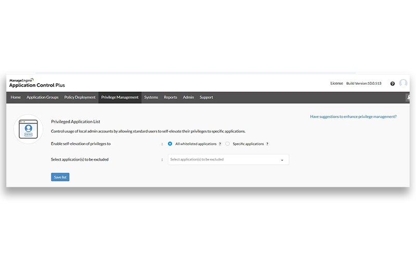Click the ManageEngine Application Control Plus logo
Screen dimensions: 416x260
[x=37, y=83]
